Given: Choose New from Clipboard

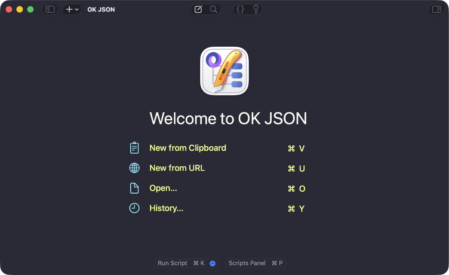Looking at the screenshot, I should (x=188, y=148).
